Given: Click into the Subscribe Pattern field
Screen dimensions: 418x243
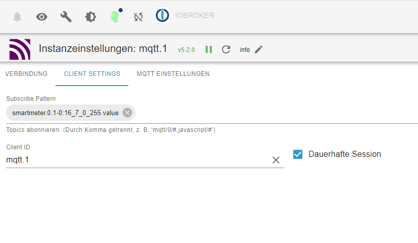Looking at the screenshot, I should click(275, 113).
